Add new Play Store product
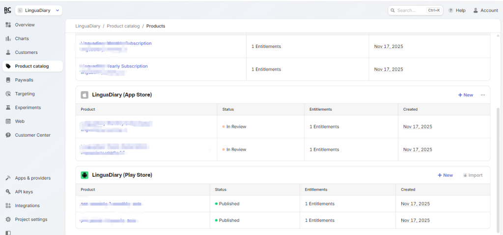 click(x=445, y=175)
